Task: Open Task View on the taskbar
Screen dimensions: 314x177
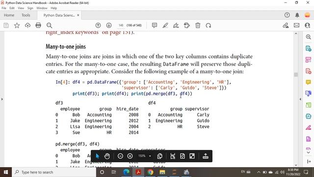Action: 114,172
